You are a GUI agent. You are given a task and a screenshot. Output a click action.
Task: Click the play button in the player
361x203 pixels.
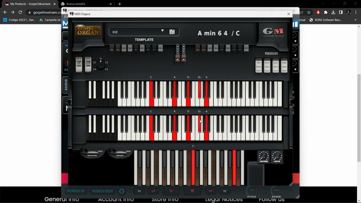(171, 191)
